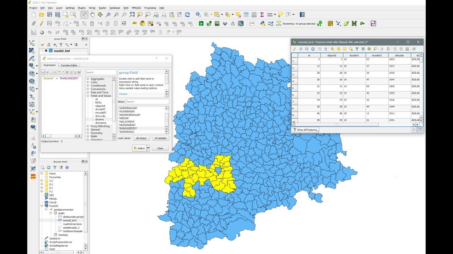Click the Select button in expression dialog

tap(139, 148)
